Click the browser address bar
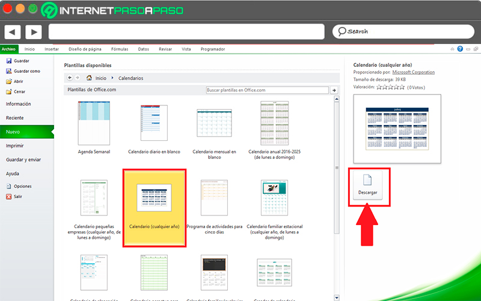Image resolution: width=481 pixels, height=301 pixels. pos(186,32)
